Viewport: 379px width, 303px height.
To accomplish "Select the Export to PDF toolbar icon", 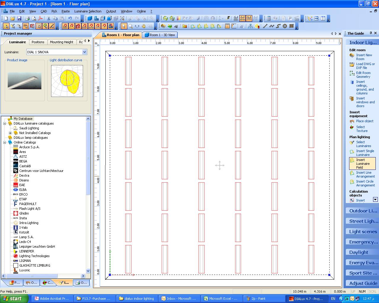I will tap(40, 18).
